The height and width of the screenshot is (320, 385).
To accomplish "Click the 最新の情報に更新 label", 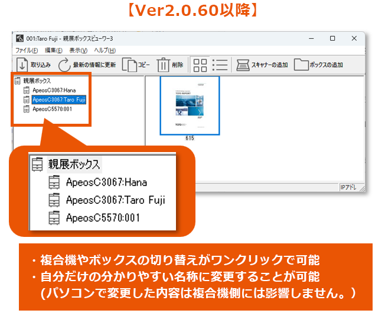I will coord(94,65).
